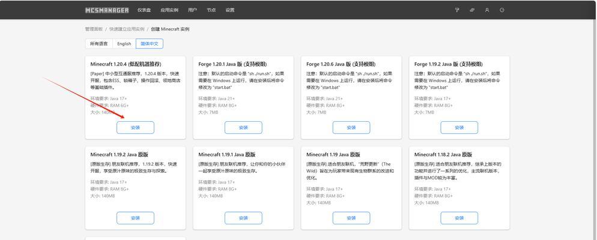597x240 pixels.
Task: Click the Forge 1.19.2 Java 版 title
Action: point(449,64)
